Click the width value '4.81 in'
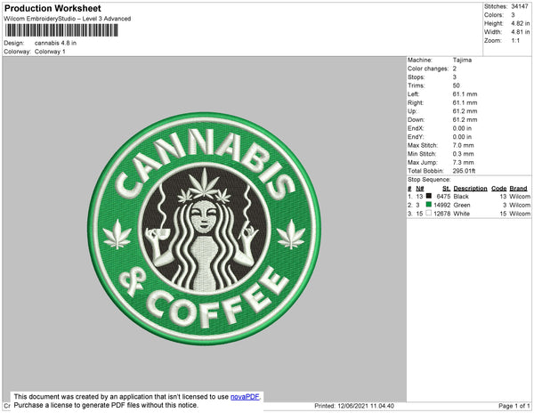 (x=521, y=32)
